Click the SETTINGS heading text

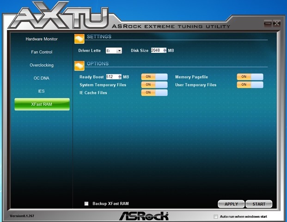pos(99,37)
